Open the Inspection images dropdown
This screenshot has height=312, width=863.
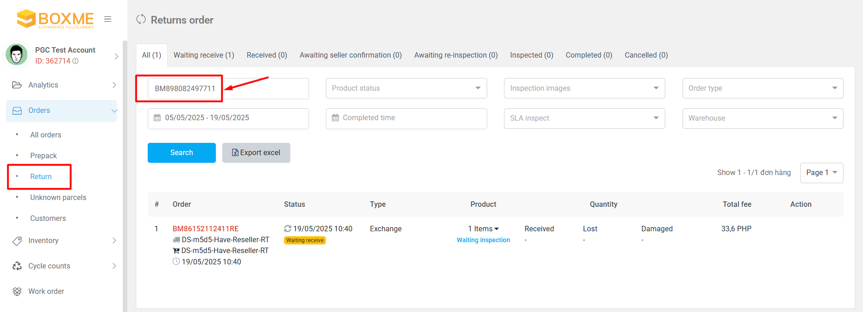point(584,88)
